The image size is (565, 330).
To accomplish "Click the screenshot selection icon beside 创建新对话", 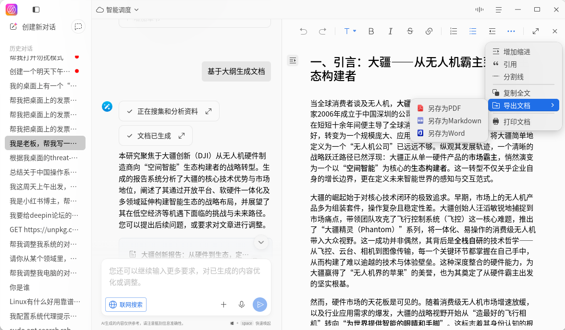I will pyautogui.click(x=78, y=27).
